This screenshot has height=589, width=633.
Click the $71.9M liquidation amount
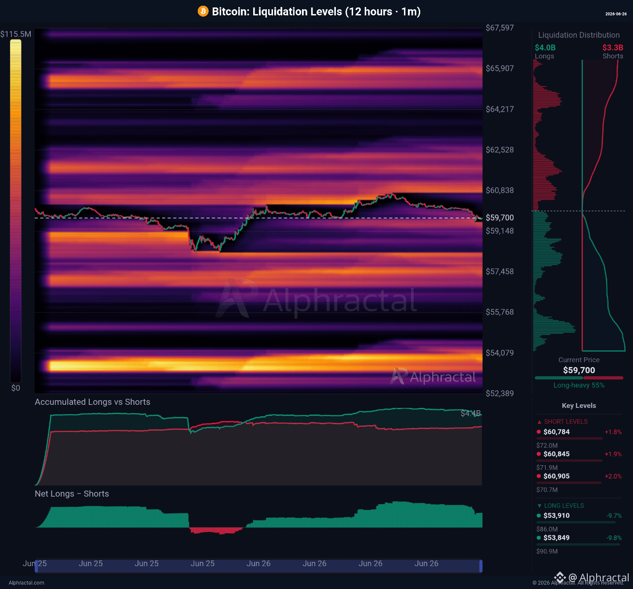click(547, 468)
